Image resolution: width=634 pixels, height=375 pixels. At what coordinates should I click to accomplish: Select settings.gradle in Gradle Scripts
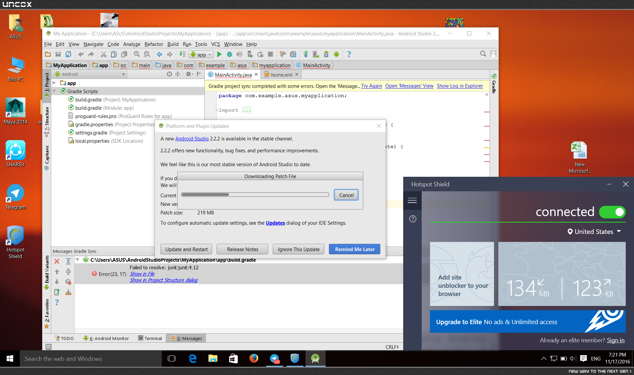(107, 133)
